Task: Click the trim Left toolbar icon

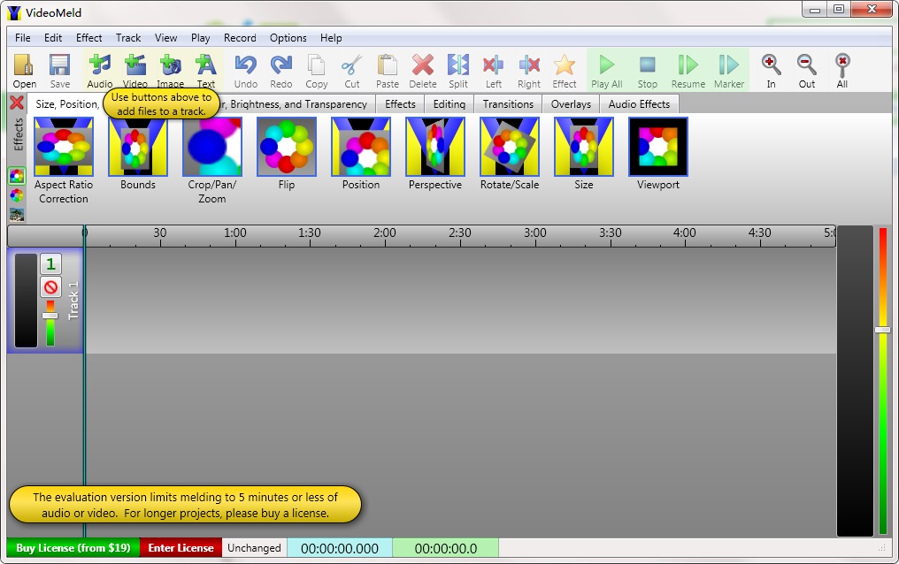Action: 493,71
